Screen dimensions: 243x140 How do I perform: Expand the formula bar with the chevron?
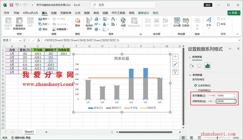pyautogui.click(x=239, y=40)
